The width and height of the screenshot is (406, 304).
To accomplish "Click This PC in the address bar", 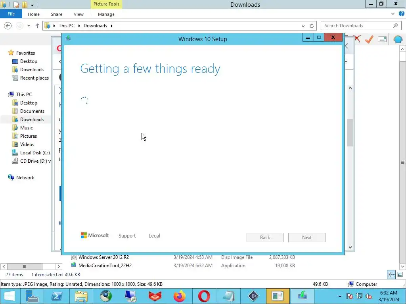I will [67, 26].
